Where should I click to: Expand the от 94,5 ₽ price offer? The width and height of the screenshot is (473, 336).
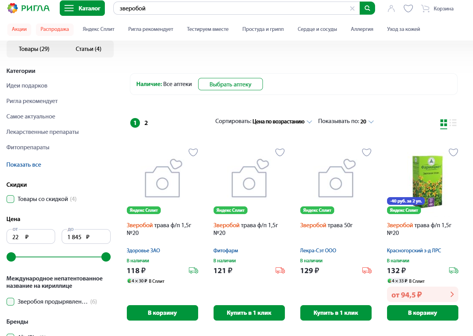422,295
